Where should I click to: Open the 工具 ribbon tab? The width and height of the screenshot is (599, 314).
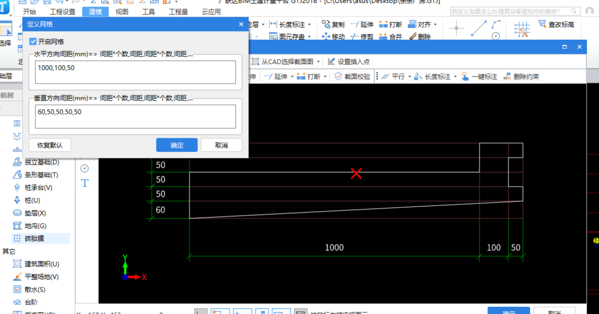pyautogui.click(x=148, y=12)
